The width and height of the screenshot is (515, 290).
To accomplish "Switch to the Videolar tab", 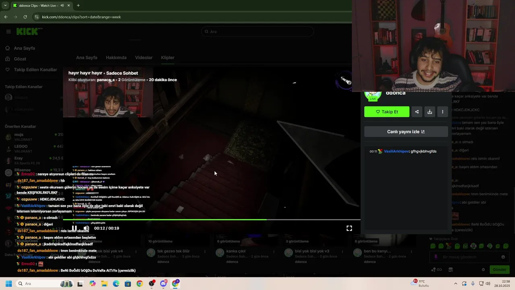I will click(x=144, y=58).
